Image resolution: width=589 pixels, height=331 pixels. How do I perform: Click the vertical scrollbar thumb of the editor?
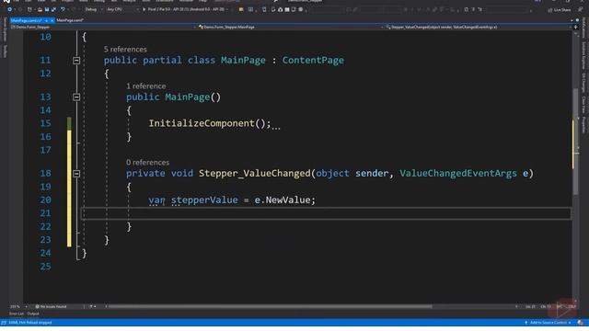pyautogui.click(x=576, y=142)
